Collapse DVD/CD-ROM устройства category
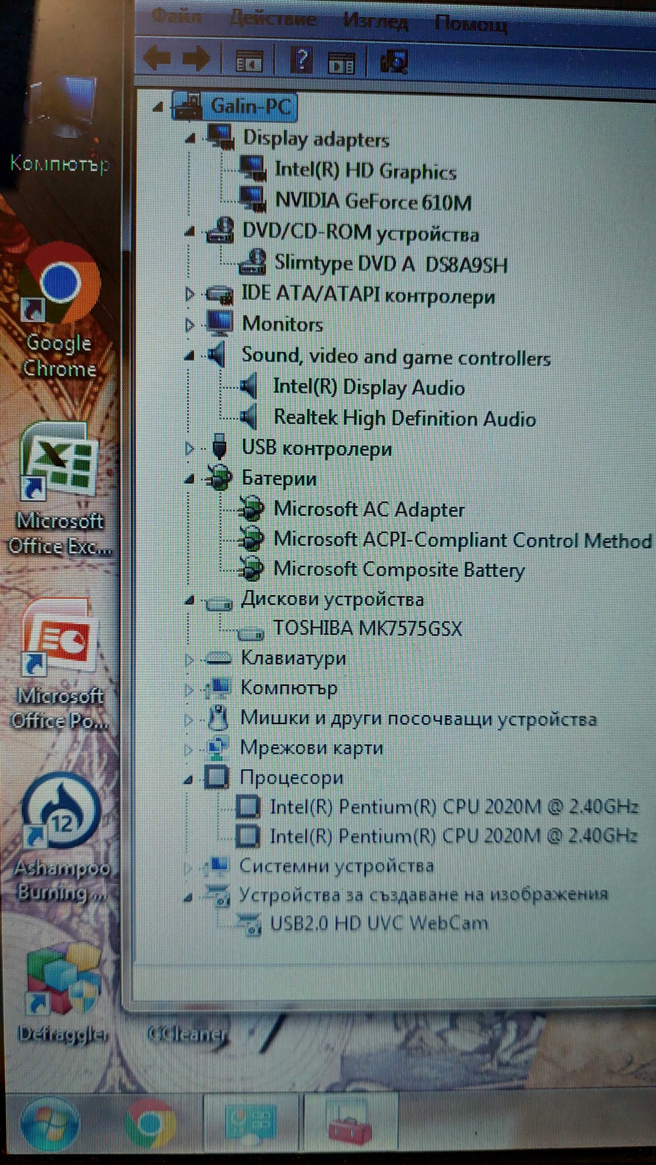Viewport: 656px width, 1165px height. (190, 232)
